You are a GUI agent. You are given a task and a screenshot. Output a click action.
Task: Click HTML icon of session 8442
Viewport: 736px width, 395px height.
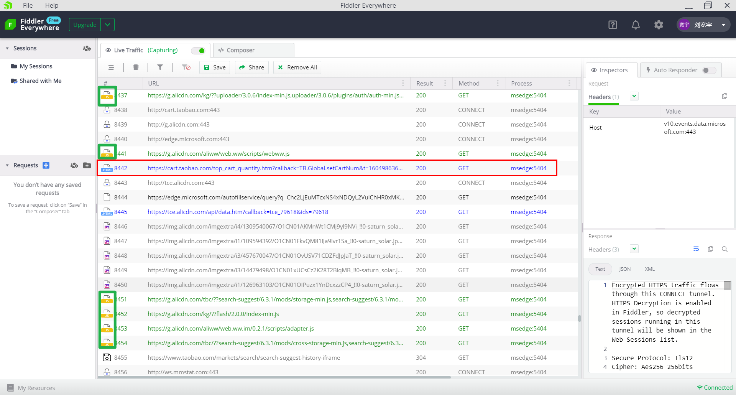[x=107, y=168]
